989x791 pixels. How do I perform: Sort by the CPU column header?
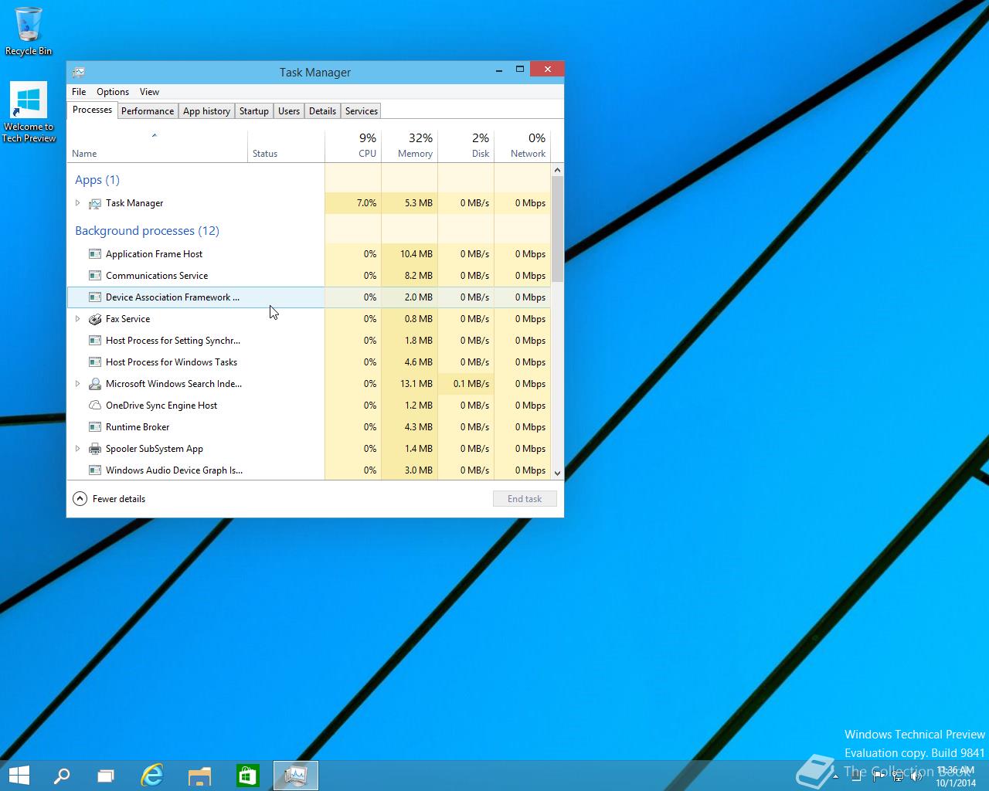coord(353,146)
